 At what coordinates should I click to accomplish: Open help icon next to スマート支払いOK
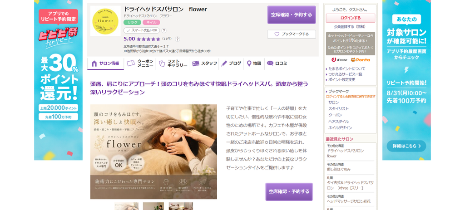163,30
